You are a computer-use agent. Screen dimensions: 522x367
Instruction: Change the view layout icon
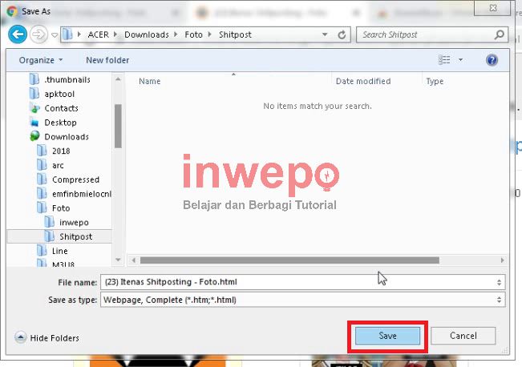(x=444, y=60)
